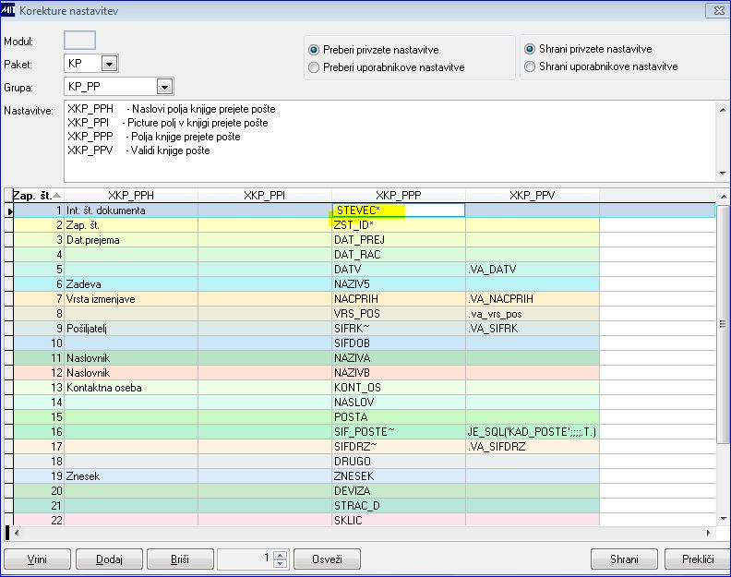731x577 pixels.
Task: Click the XKP_PPP column header
Action: click(399, 196)
